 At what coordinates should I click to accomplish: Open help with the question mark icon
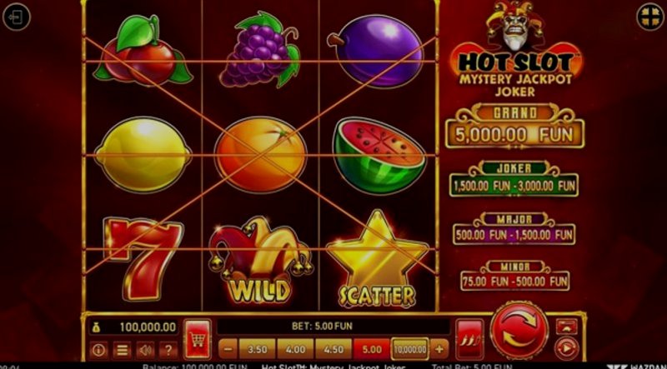[x=168, y=350]
